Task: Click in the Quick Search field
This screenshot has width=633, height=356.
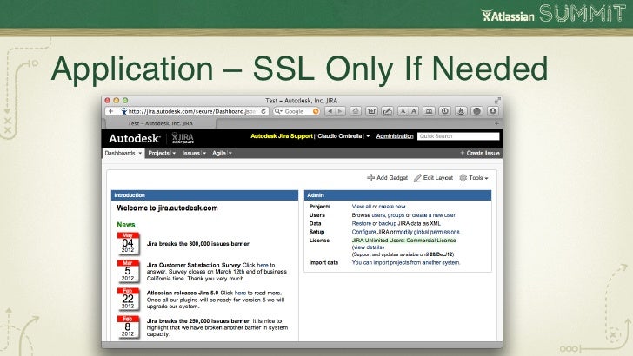Action: click(458, 136)
